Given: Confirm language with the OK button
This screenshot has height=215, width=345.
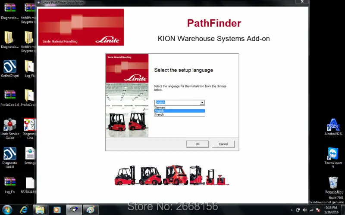Looking at the screenshot, I should pyautogui.click(x=198, y=144).
